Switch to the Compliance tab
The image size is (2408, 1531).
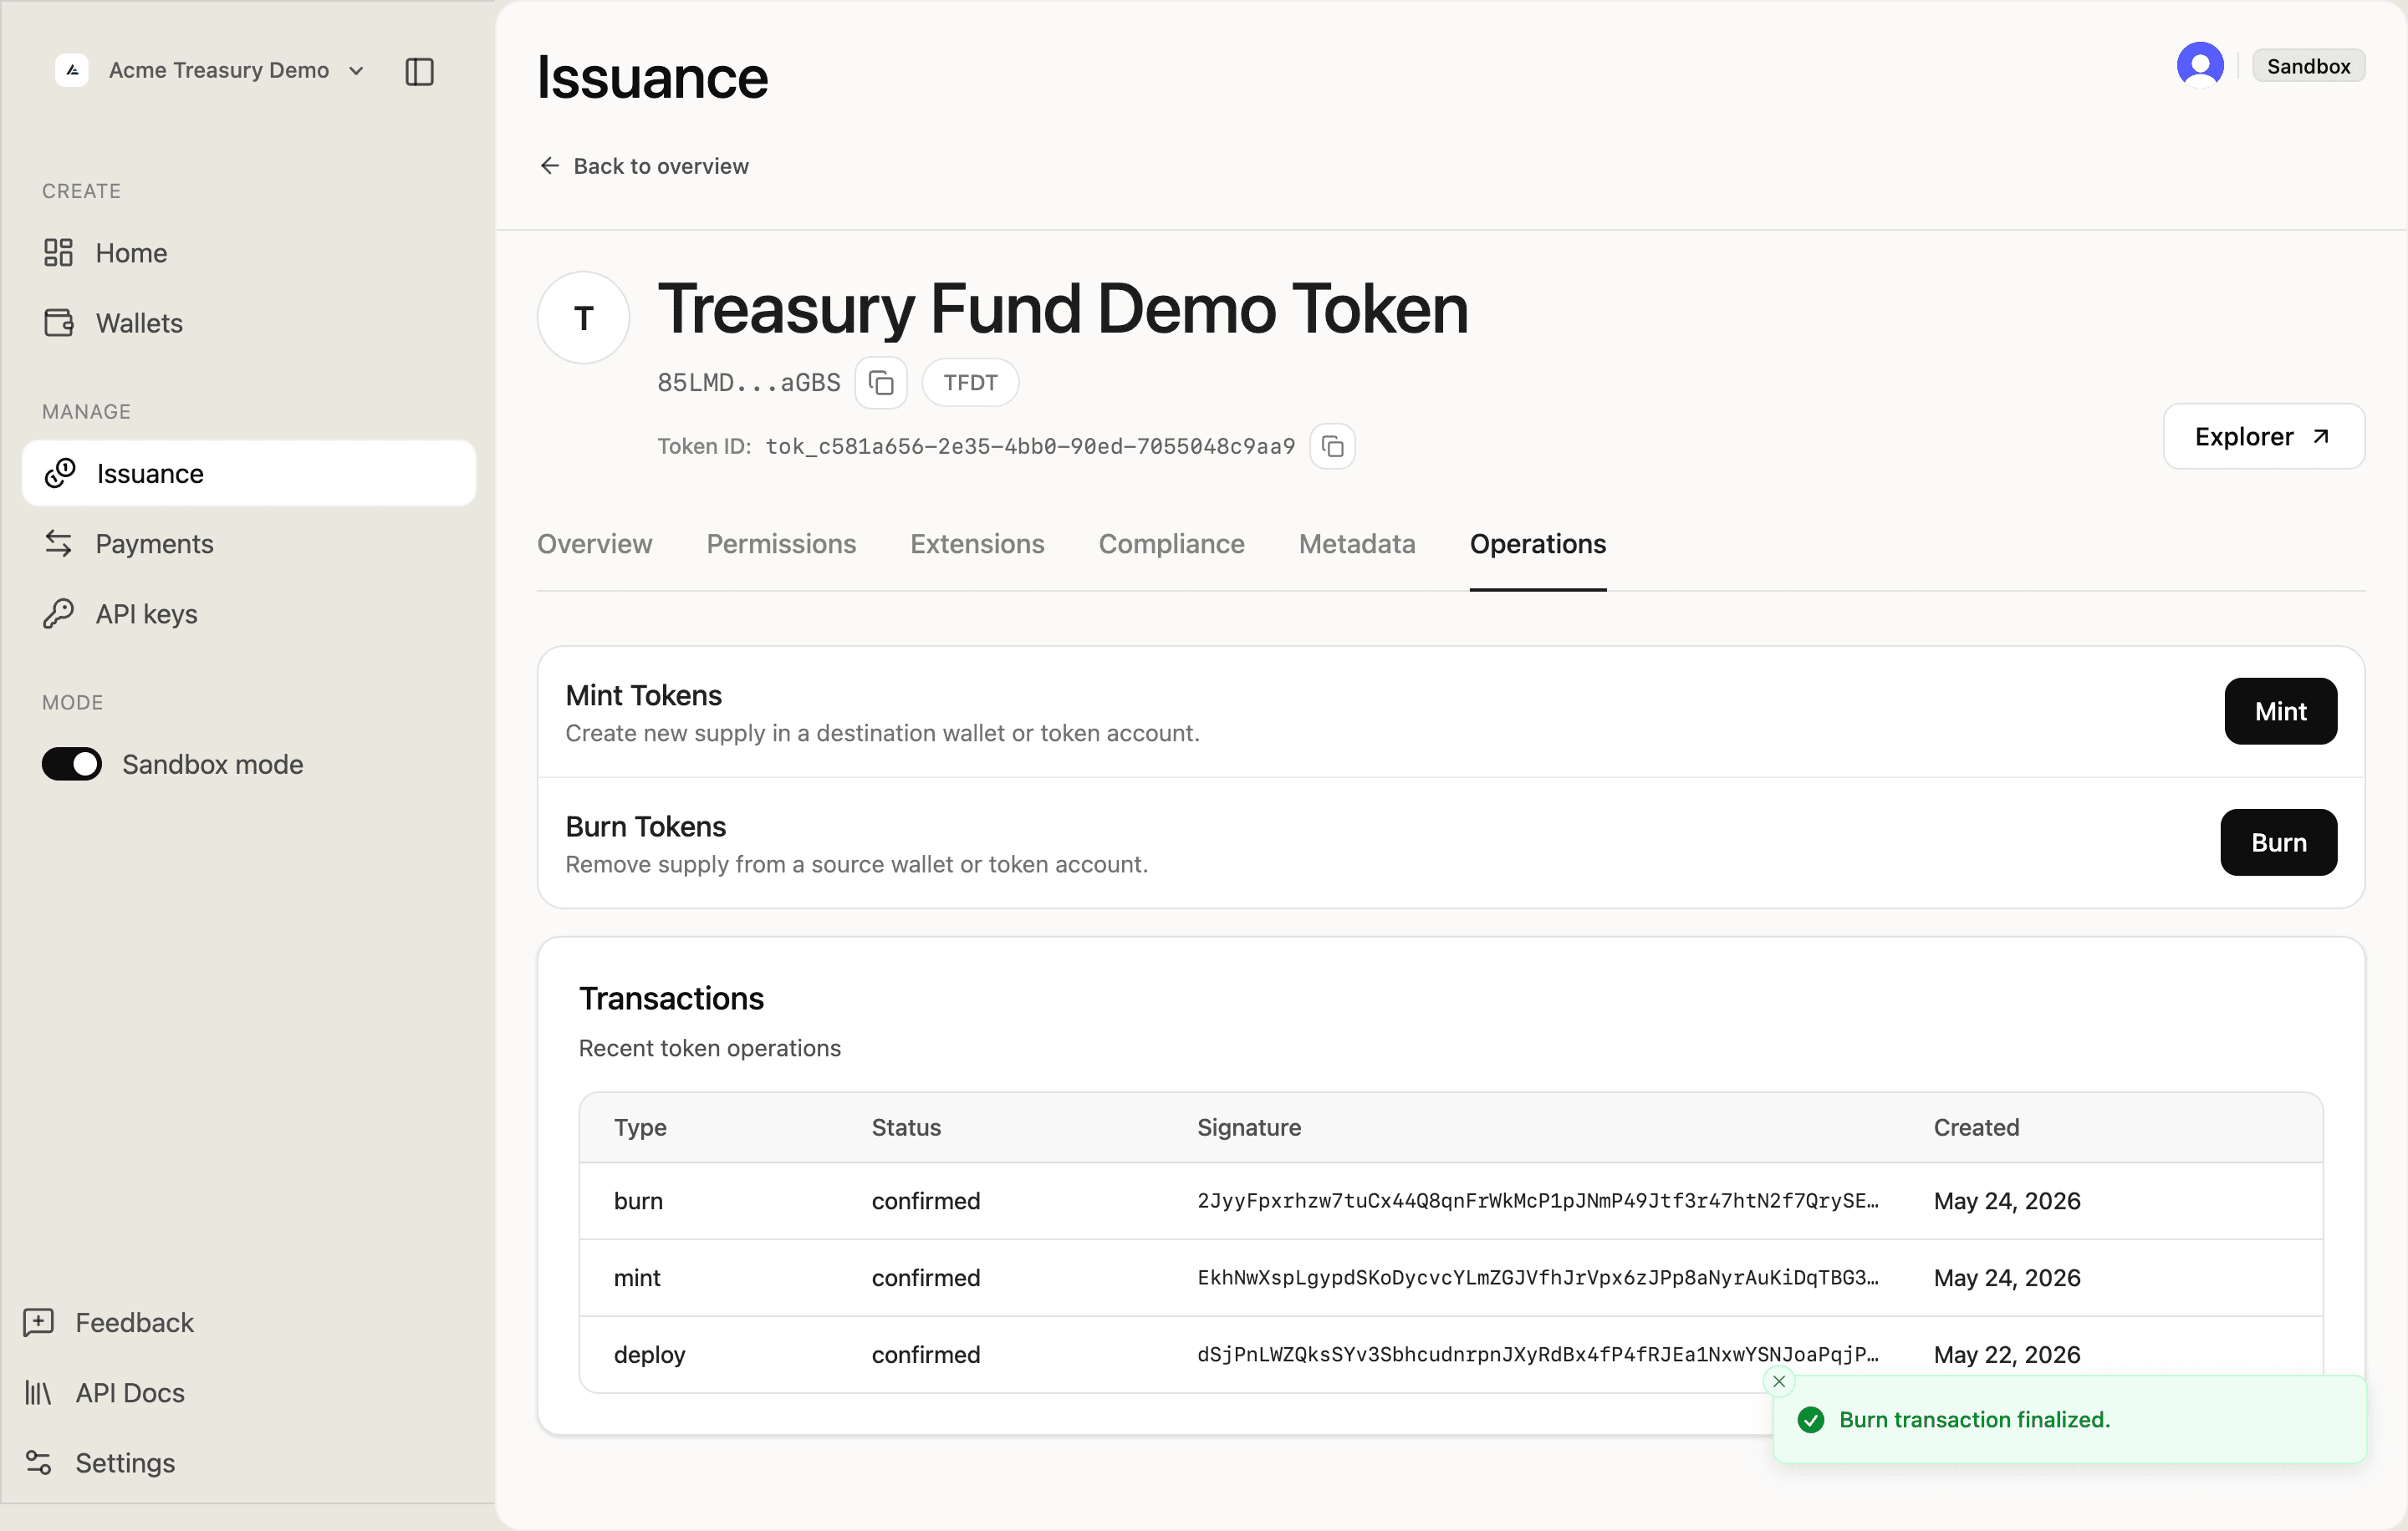point(1172,544)
